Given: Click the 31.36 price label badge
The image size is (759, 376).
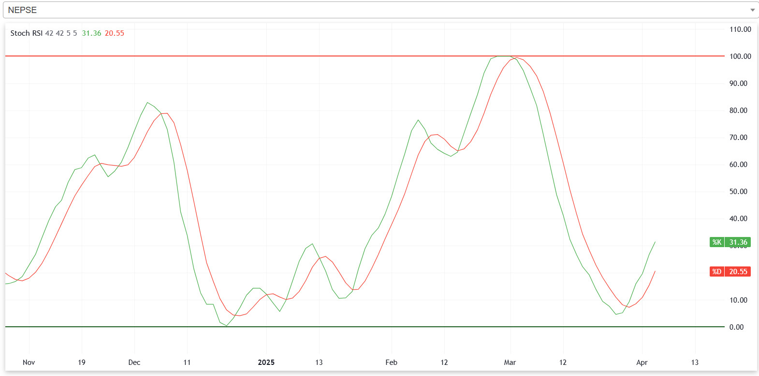Looking at the screenshot, I should pyautogui.click(x=738, y=242).
